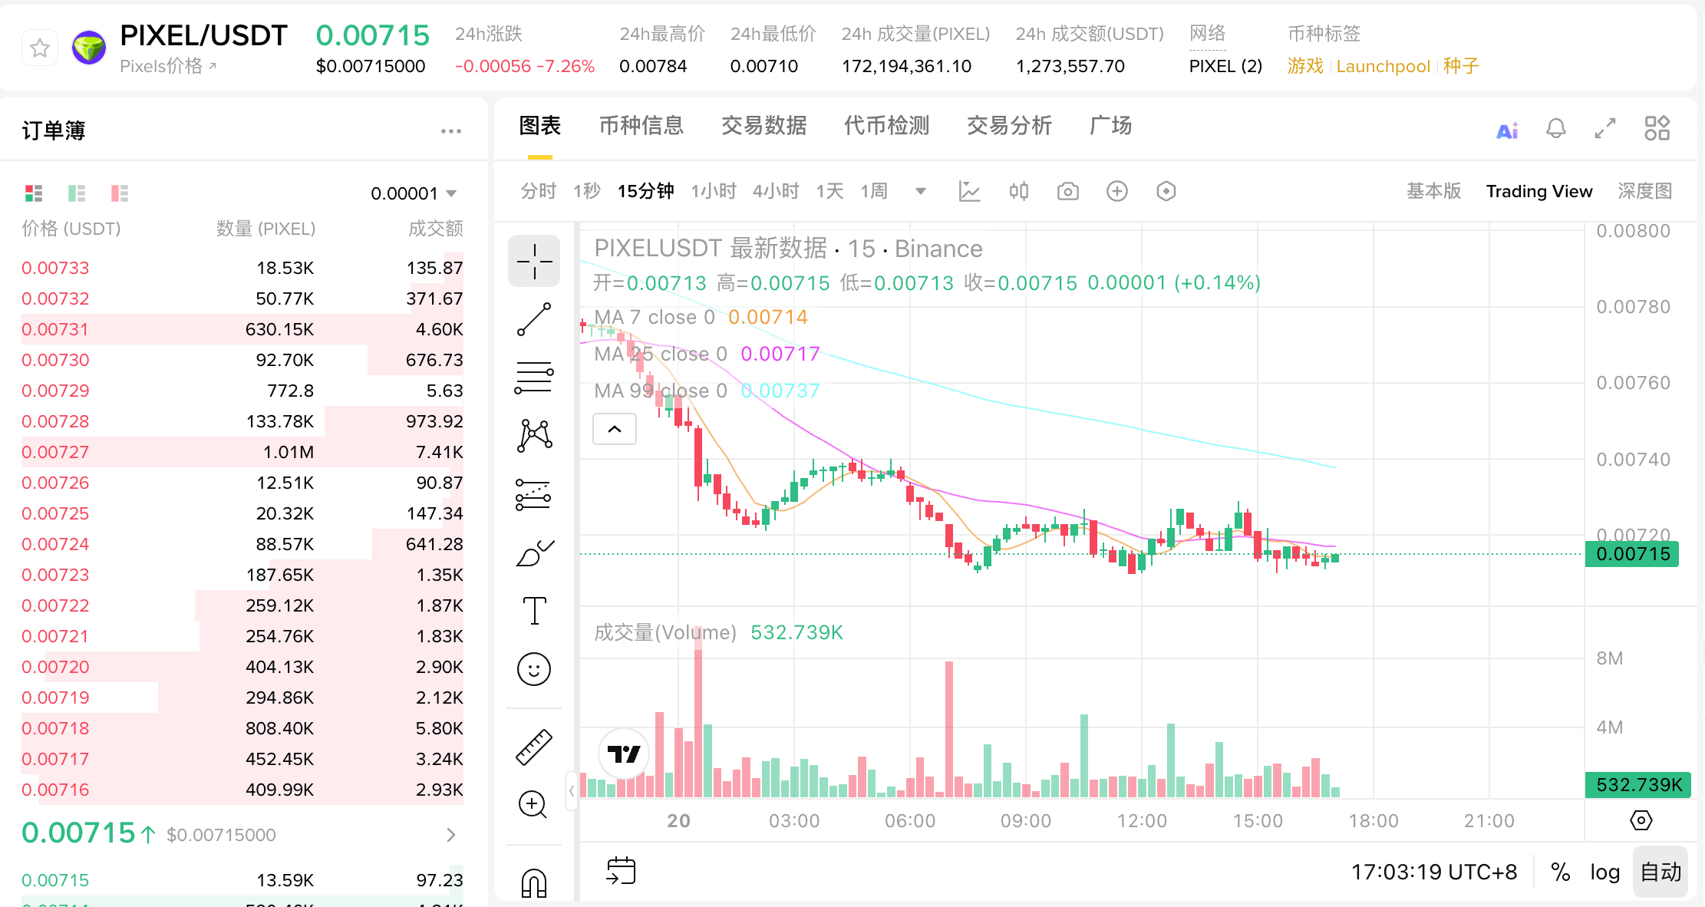Select the 1小时 chart interval

click(x=713, y=191)
